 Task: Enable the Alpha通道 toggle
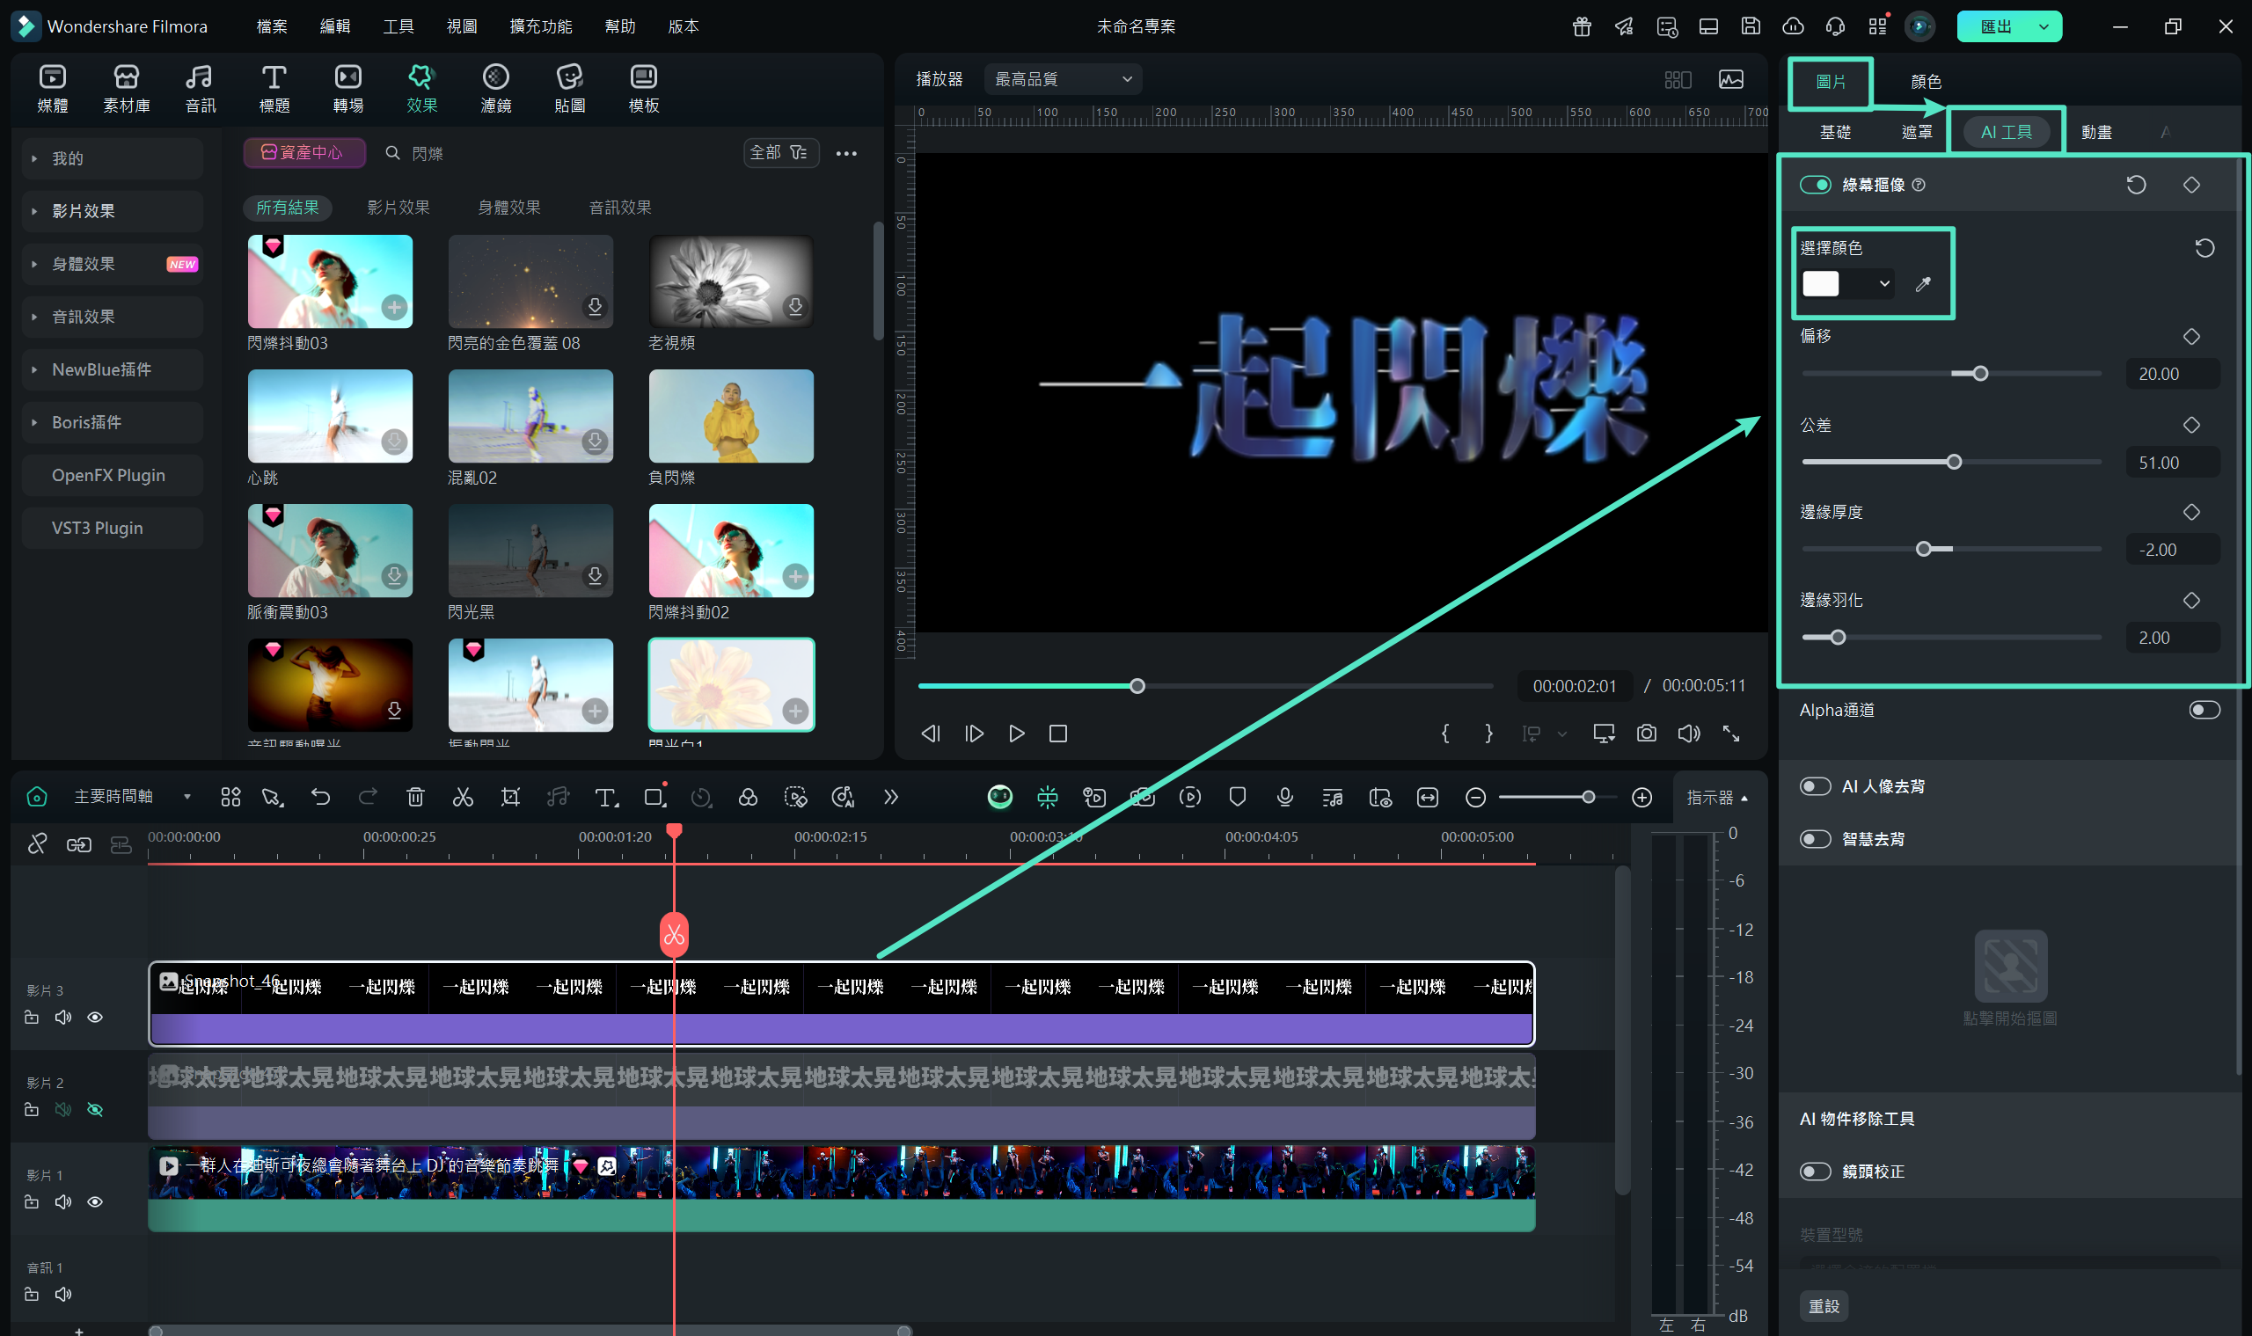pos(2204,711)
